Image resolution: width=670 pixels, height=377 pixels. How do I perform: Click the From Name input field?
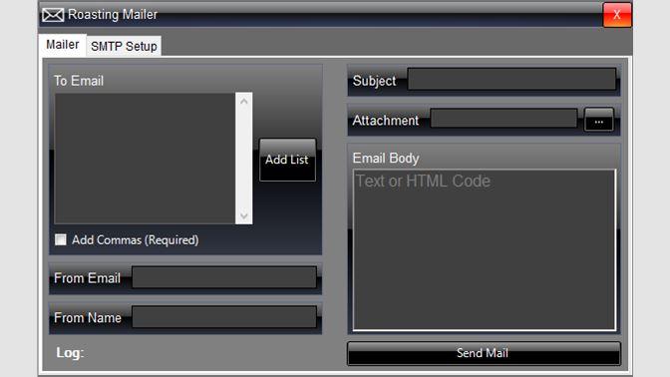pos(224,317)
